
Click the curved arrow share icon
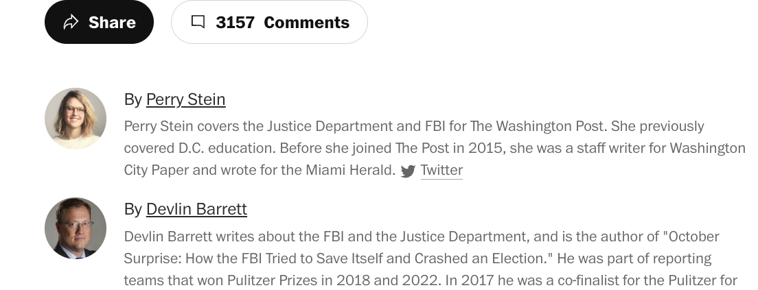[71, 22]
